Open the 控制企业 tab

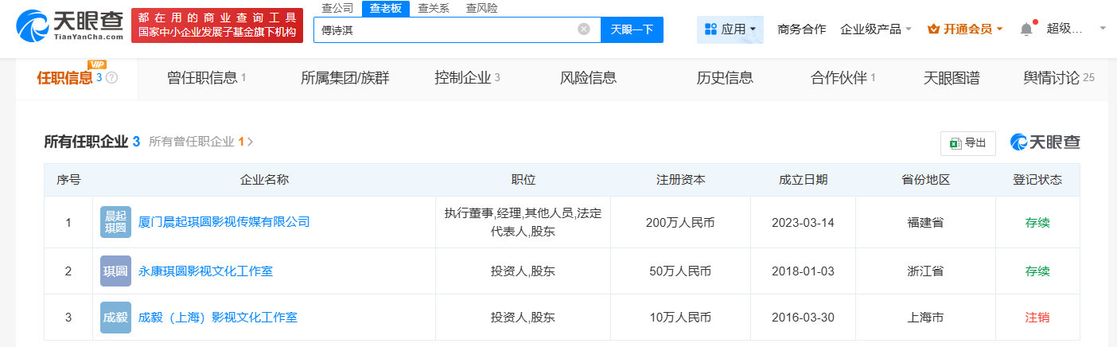(x=468, y=78)
